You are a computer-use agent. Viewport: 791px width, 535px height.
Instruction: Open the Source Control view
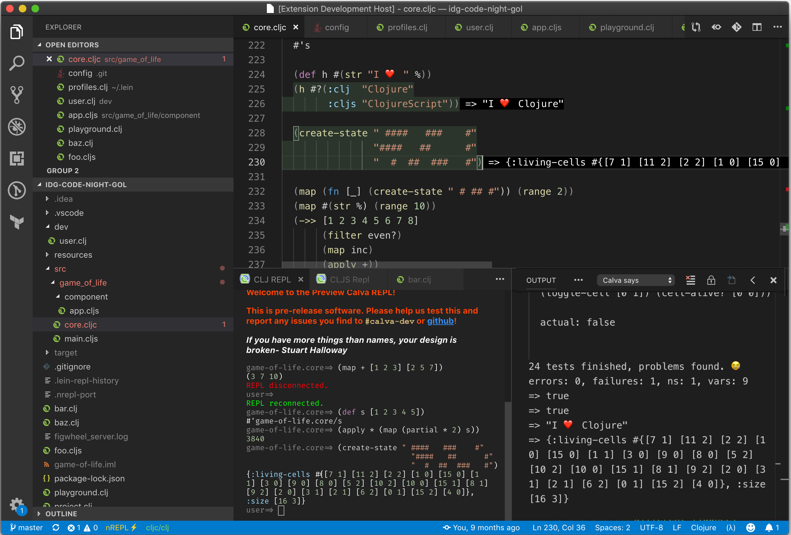(x=16, y=95)
